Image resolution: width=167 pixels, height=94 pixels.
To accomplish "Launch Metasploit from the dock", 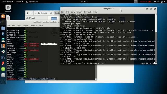I will click(3, 34).
